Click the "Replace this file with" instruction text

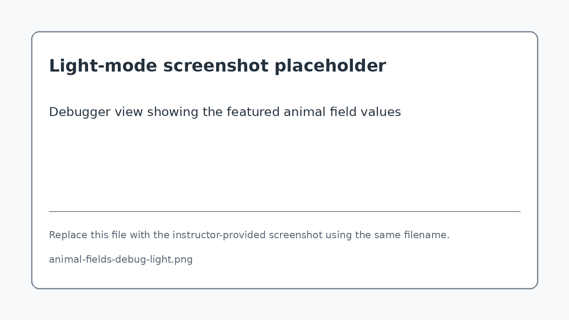tap(249, 235)
